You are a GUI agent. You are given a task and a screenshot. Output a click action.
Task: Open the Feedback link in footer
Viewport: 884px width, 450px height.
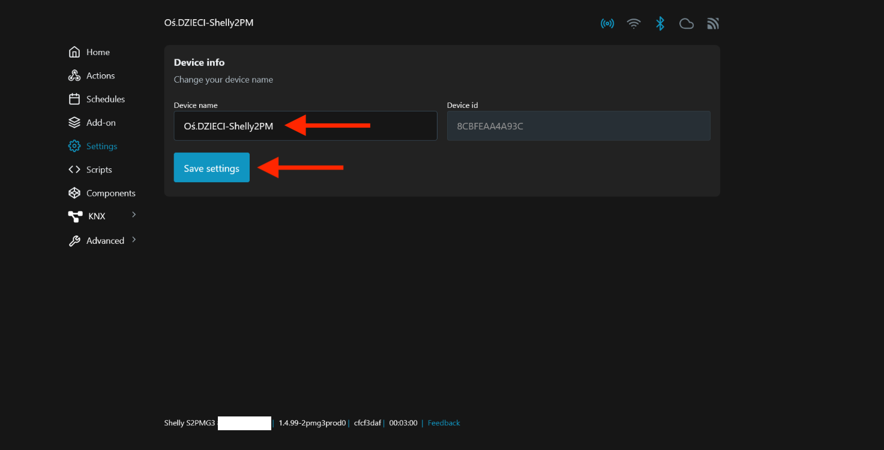444,423
